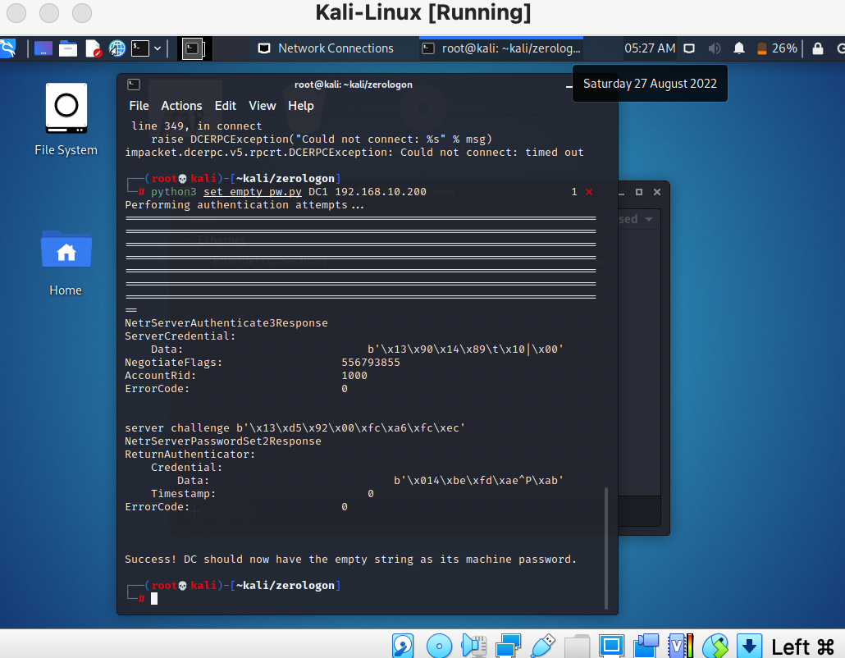The height and width of the screenshot is (658, 845).
Task: Click set_empty_pw.py in the command line
Action: (x=252, y=192)
